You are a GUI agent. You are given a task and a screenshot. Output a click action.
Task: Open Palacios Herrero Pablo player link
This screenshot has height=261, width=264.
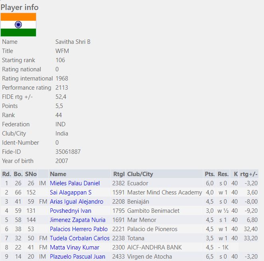tap(79, 229)
